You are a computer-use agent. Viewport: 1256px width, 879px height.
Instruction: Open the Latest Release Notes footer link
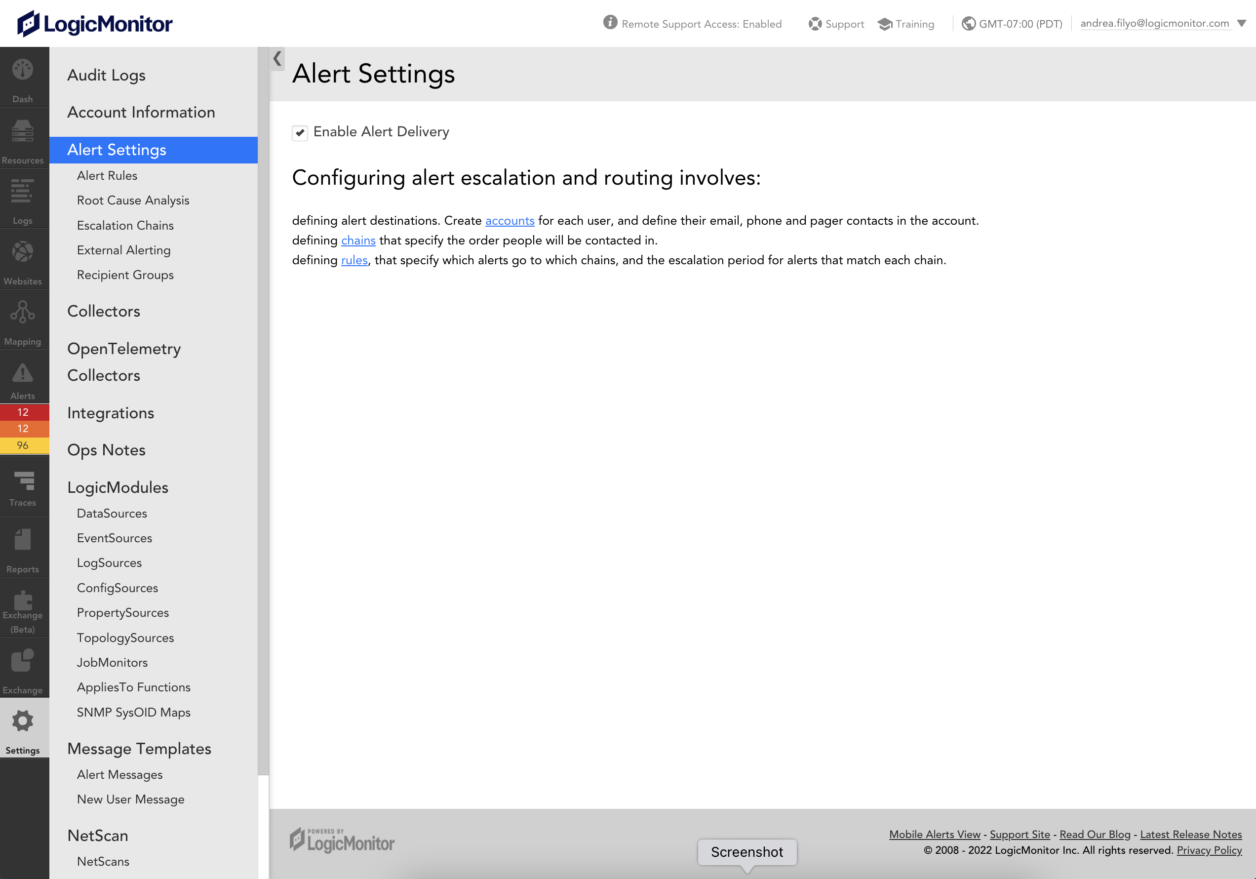point(1191,834)
